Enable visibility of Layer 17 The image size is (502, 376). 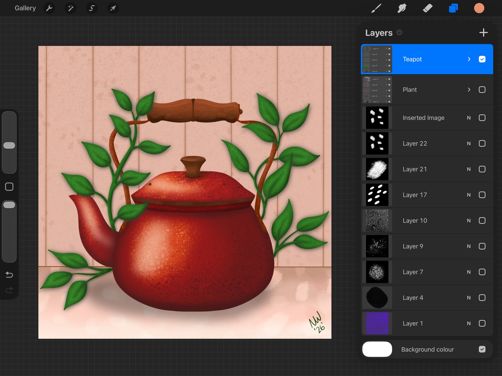(482, 195)
